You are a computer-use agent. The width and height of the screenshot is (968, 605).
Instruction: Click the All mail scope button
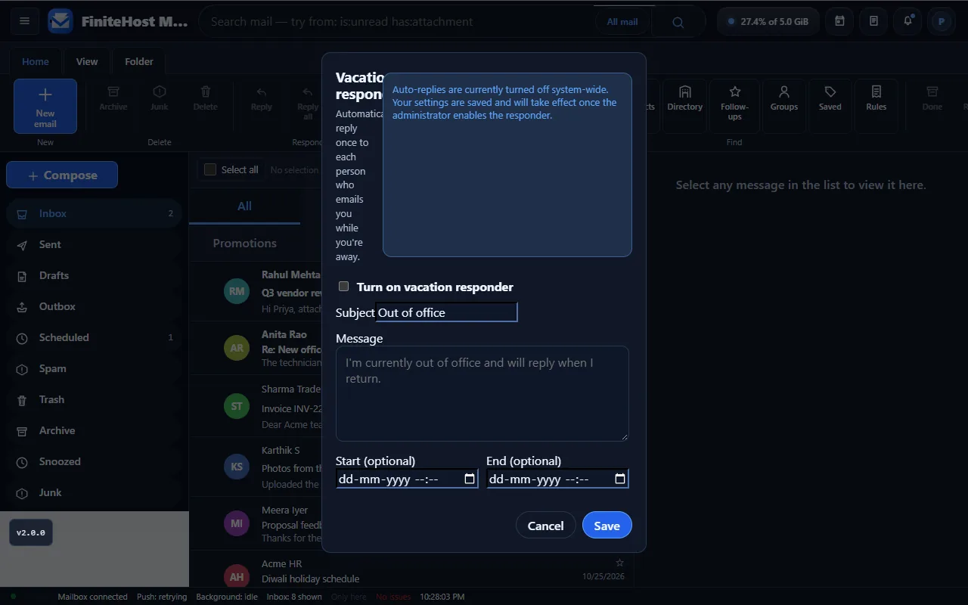click(622, 22)
